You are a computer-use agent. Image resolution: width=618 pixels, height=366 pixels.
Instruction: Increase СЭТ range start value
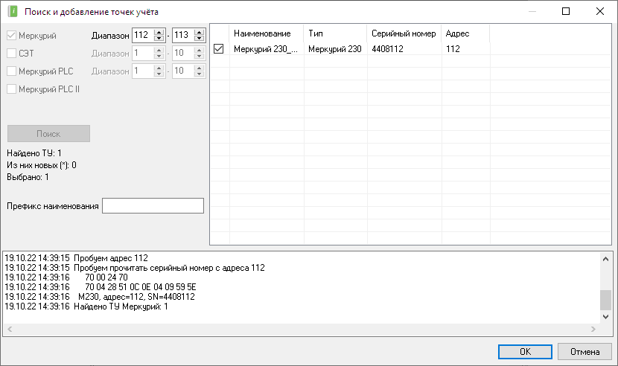click(159, 50)
